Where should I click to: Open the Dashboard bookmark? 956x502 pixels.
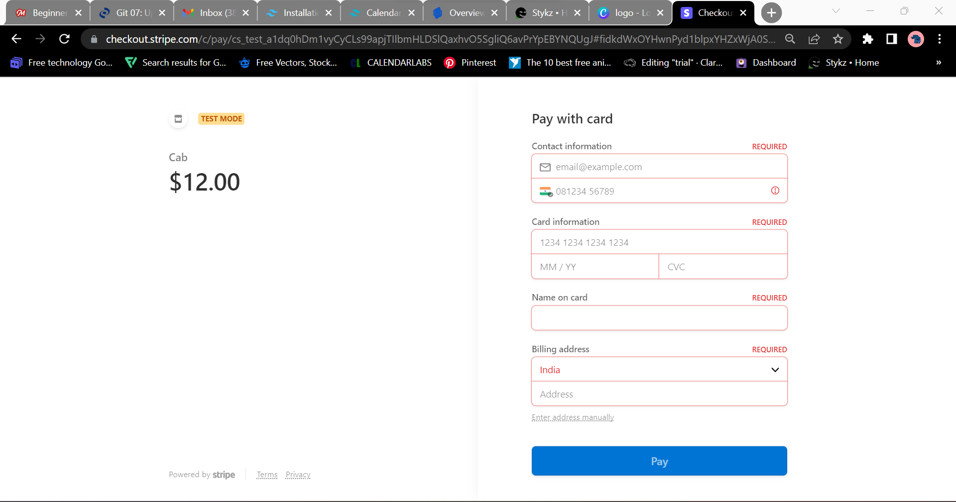pyautogui.click(x=766, y=63)
